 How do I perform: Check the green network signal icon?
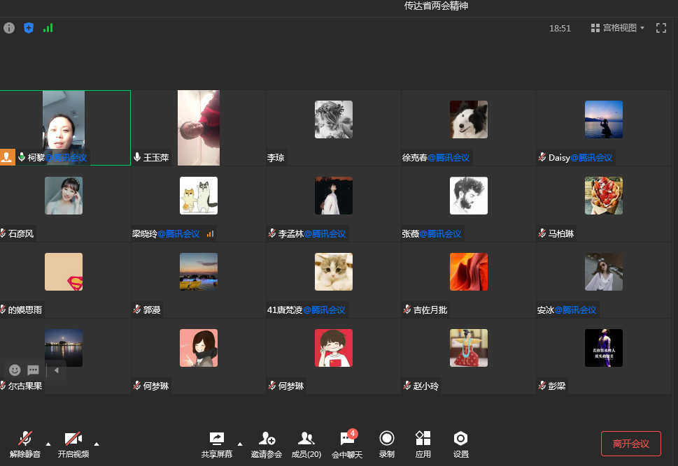pyautogui.click(x=48, y=28)
